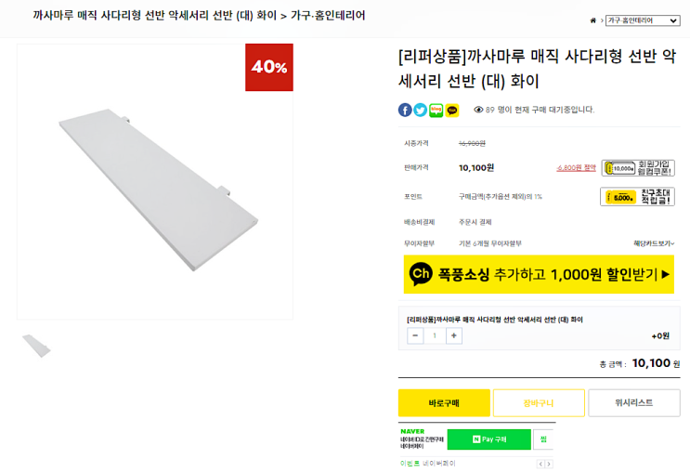This screenshot has height=472, width=690.
Task: Select the small shelf thumbnail image
Action: tap(36, 346)
